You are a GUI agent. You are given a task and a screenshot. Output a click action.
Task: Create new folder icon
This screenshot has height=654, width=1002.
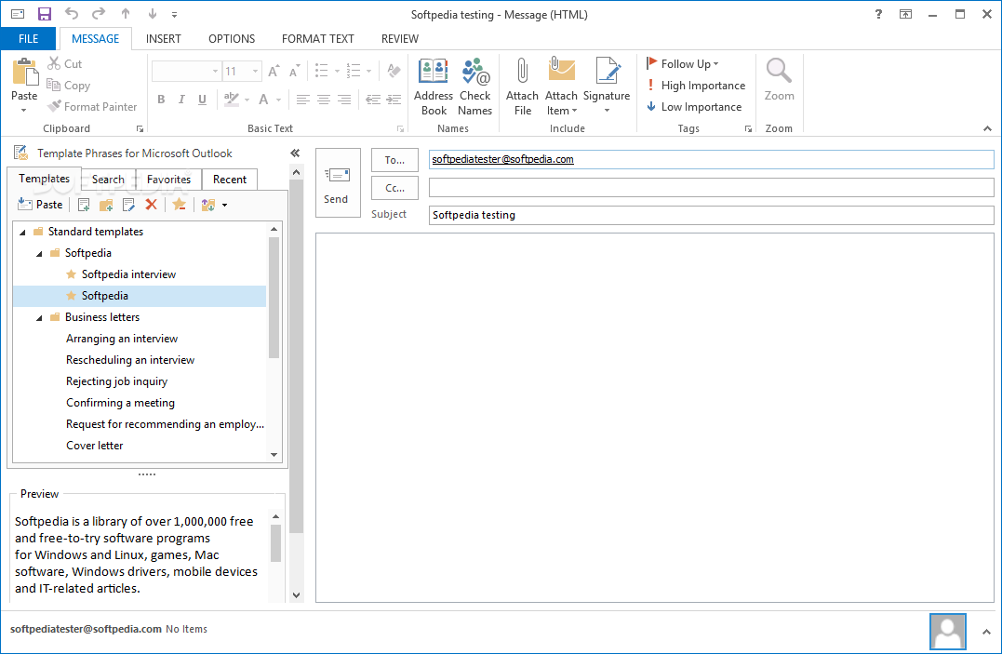tap(106, 205)
